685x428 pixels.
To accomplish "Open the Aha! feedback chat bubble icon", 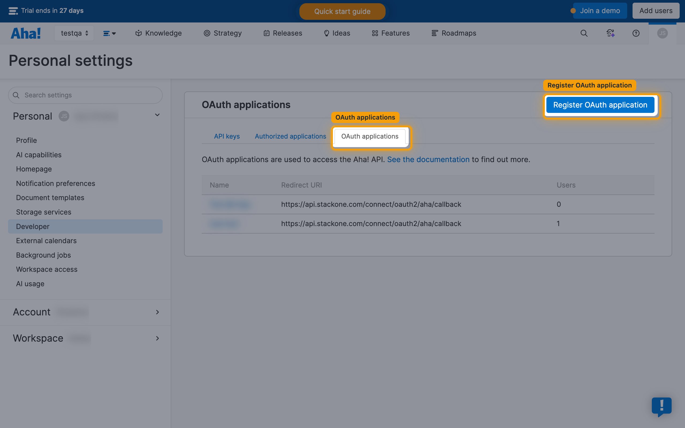I will click(x=661, y=407).
